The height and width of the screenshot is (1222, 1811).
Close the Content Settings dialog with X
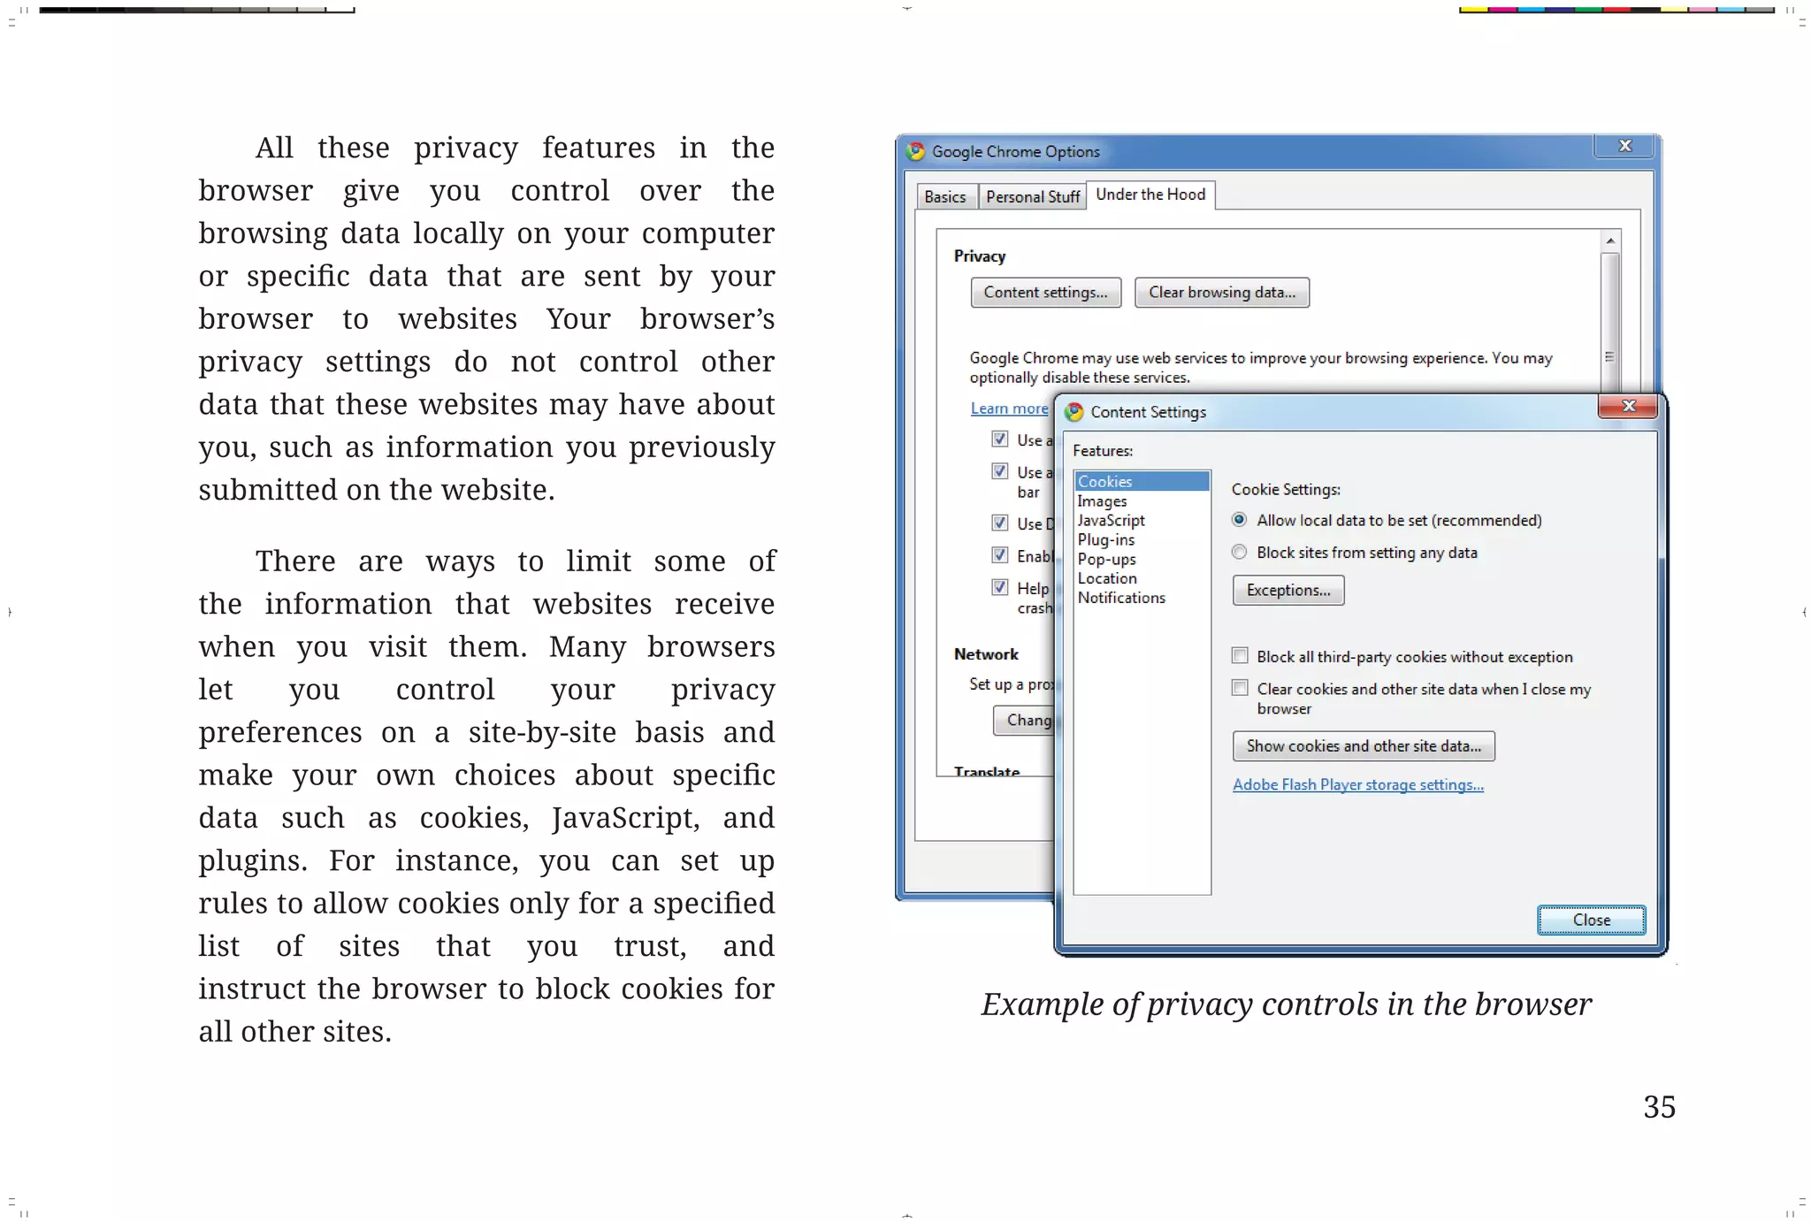pyautogui.click(x=1629, y=406)
